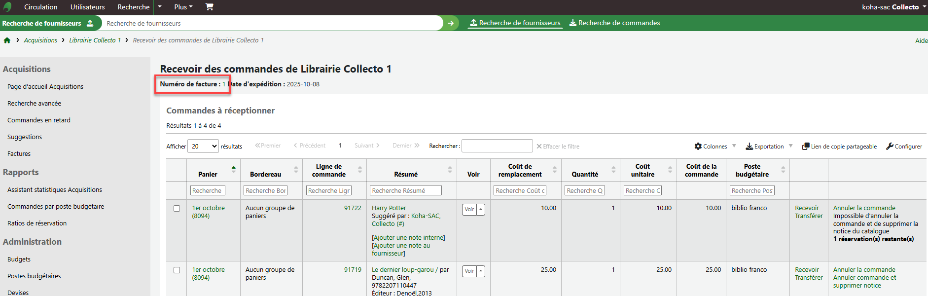Click Lien de copie partageable icon
This screenshot has height=296, width=928.
point(806,147)
